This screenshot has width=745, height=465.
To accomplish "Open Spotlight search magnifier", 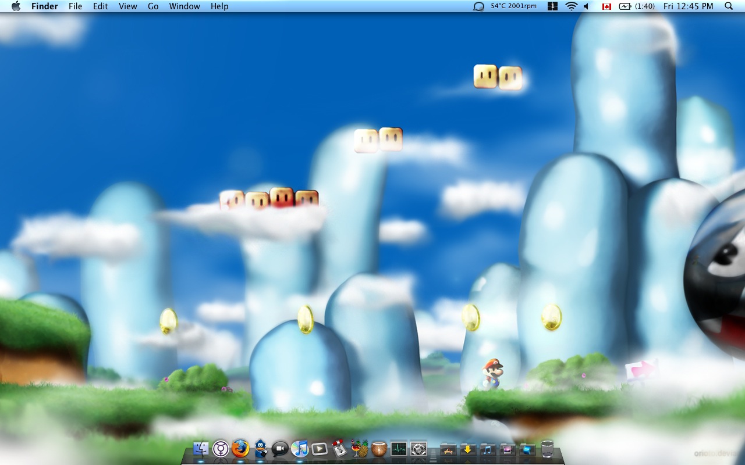I will tap(729, 6).
